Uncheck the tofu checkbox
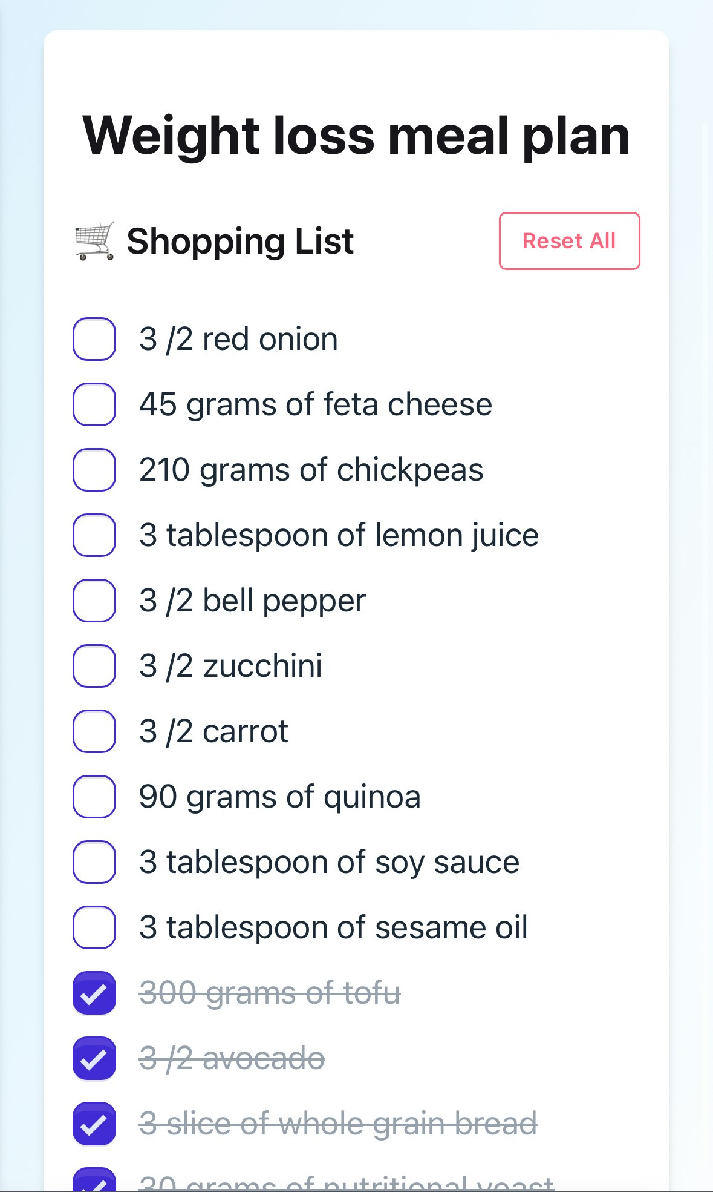The height and width of the screenshot is (1192, 713). click(x=94, y=993)
